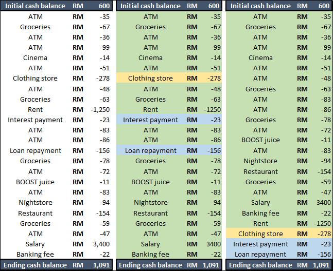333x271 pixels.
Task: Select the -278 Clothing store amount in first table
Action: click(x=103, y=79)
